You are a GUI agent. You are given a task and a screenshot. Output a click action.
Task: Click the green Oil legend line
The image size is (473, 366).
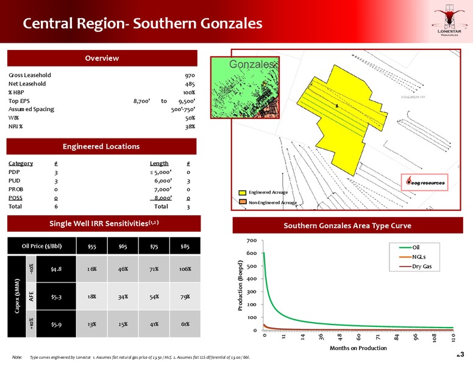(405, 247)
